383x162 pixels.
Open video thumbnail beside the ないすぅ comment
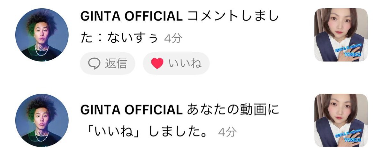(341, 35)
